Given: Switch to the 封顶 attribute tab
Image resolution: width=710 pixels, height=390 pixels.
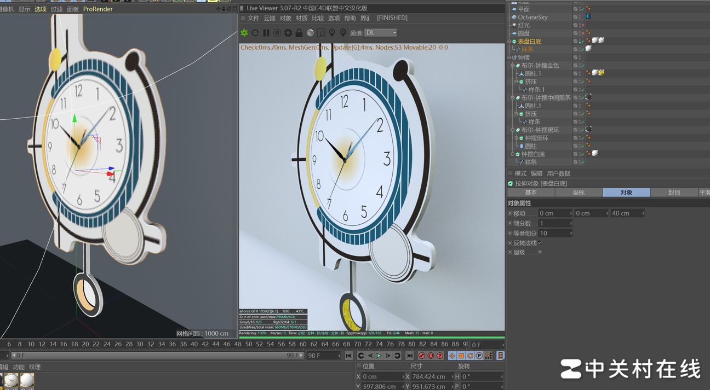Looking at the screenshot, I should pos(674,193).
